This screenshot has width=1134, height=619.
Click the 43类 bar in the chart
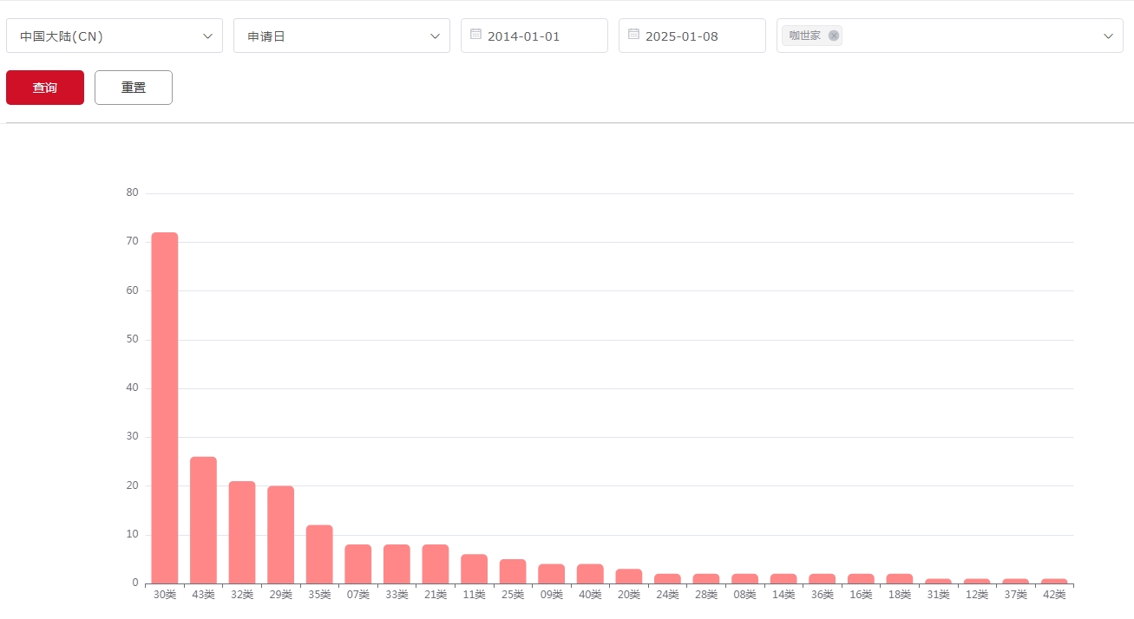tap(203, 520)
